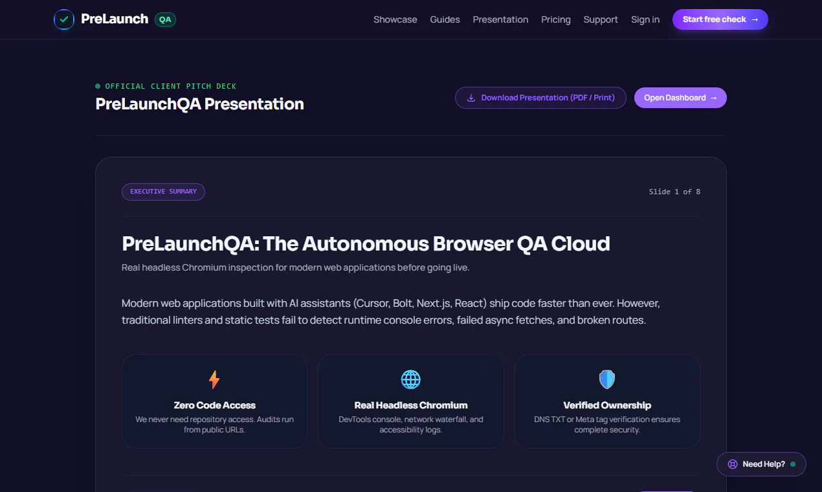Click the Executive Summary badge

(x=163, y=192)
